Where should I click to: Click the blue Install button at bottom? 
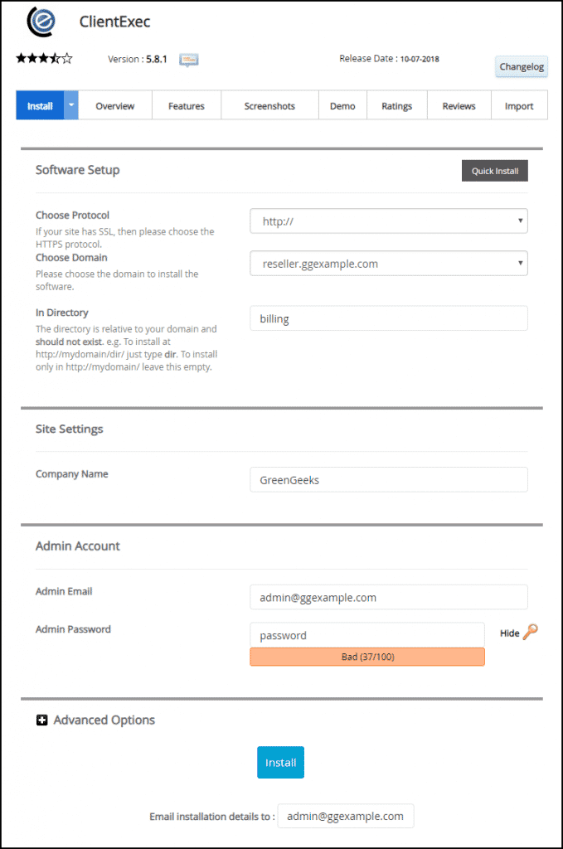pos(280,763)
